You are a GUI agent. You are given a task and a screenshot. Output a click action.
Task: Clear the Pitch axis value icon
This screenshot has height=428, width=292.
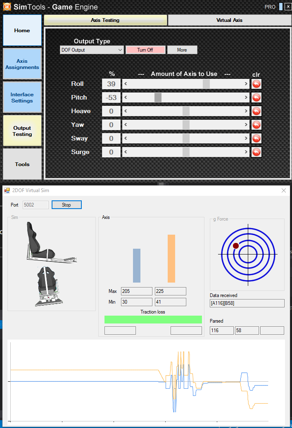pos(256,97)
